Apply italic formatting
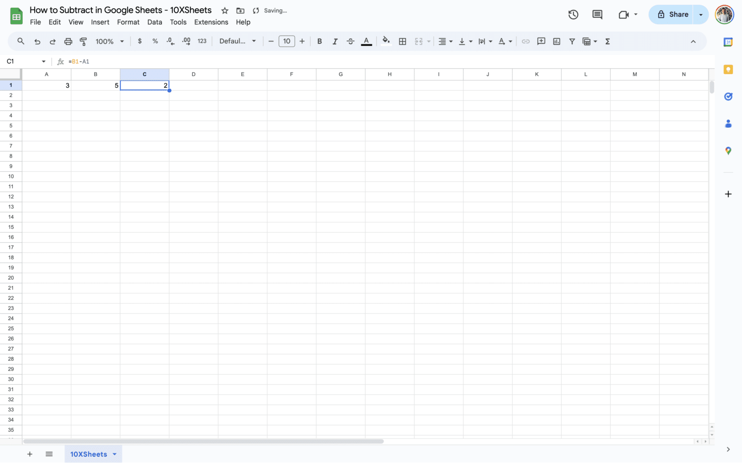The image size is (742, 463). coord(335,41)
